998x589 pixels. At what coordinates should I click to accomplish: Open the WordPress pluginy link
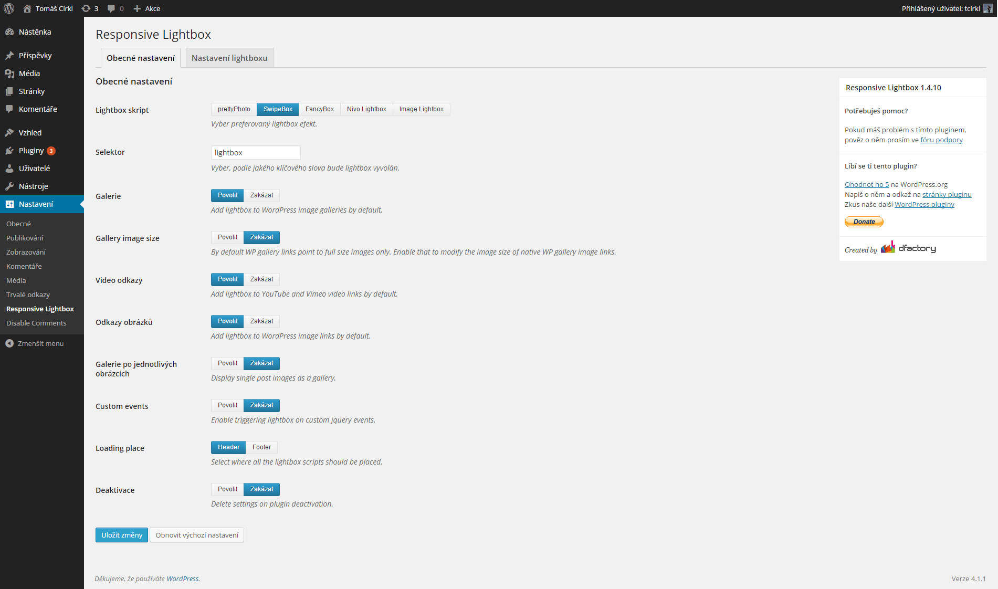[925, 204]
